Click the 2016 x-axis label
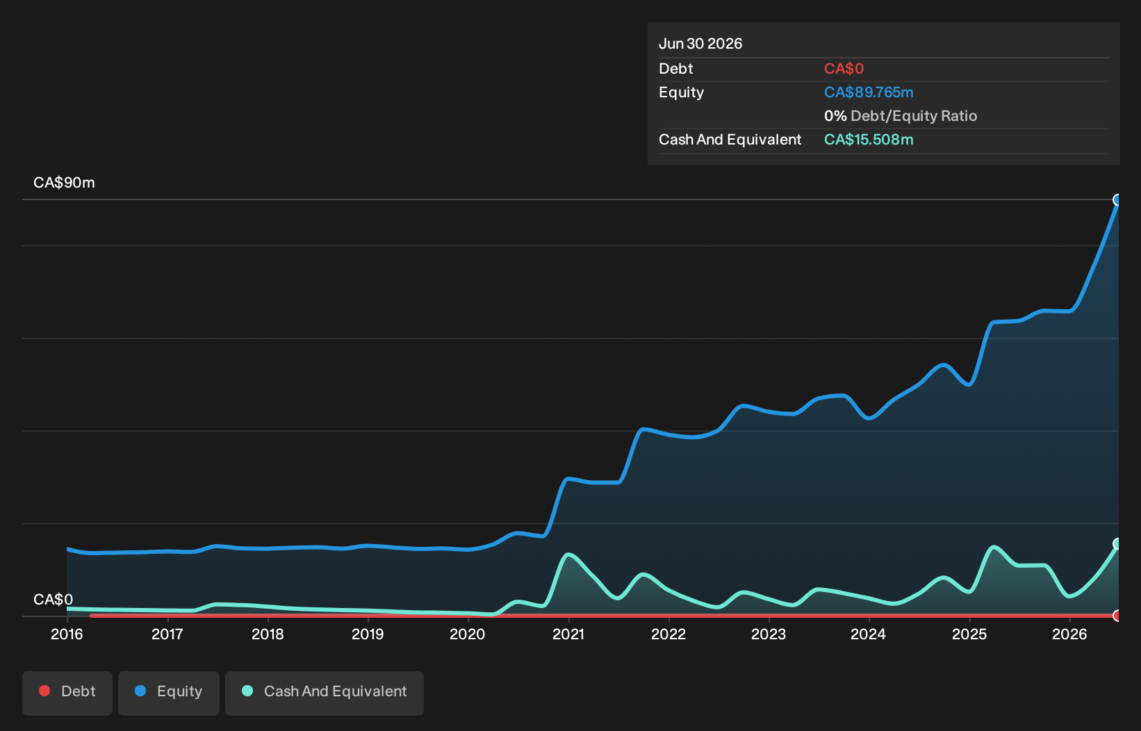 coord(67,634)
